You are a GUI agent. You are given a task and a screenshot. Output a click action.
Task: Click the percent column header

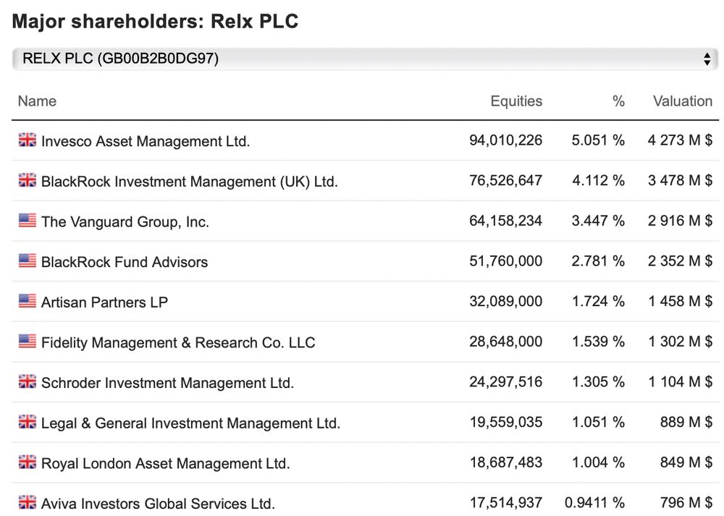[x=618, y=101]
